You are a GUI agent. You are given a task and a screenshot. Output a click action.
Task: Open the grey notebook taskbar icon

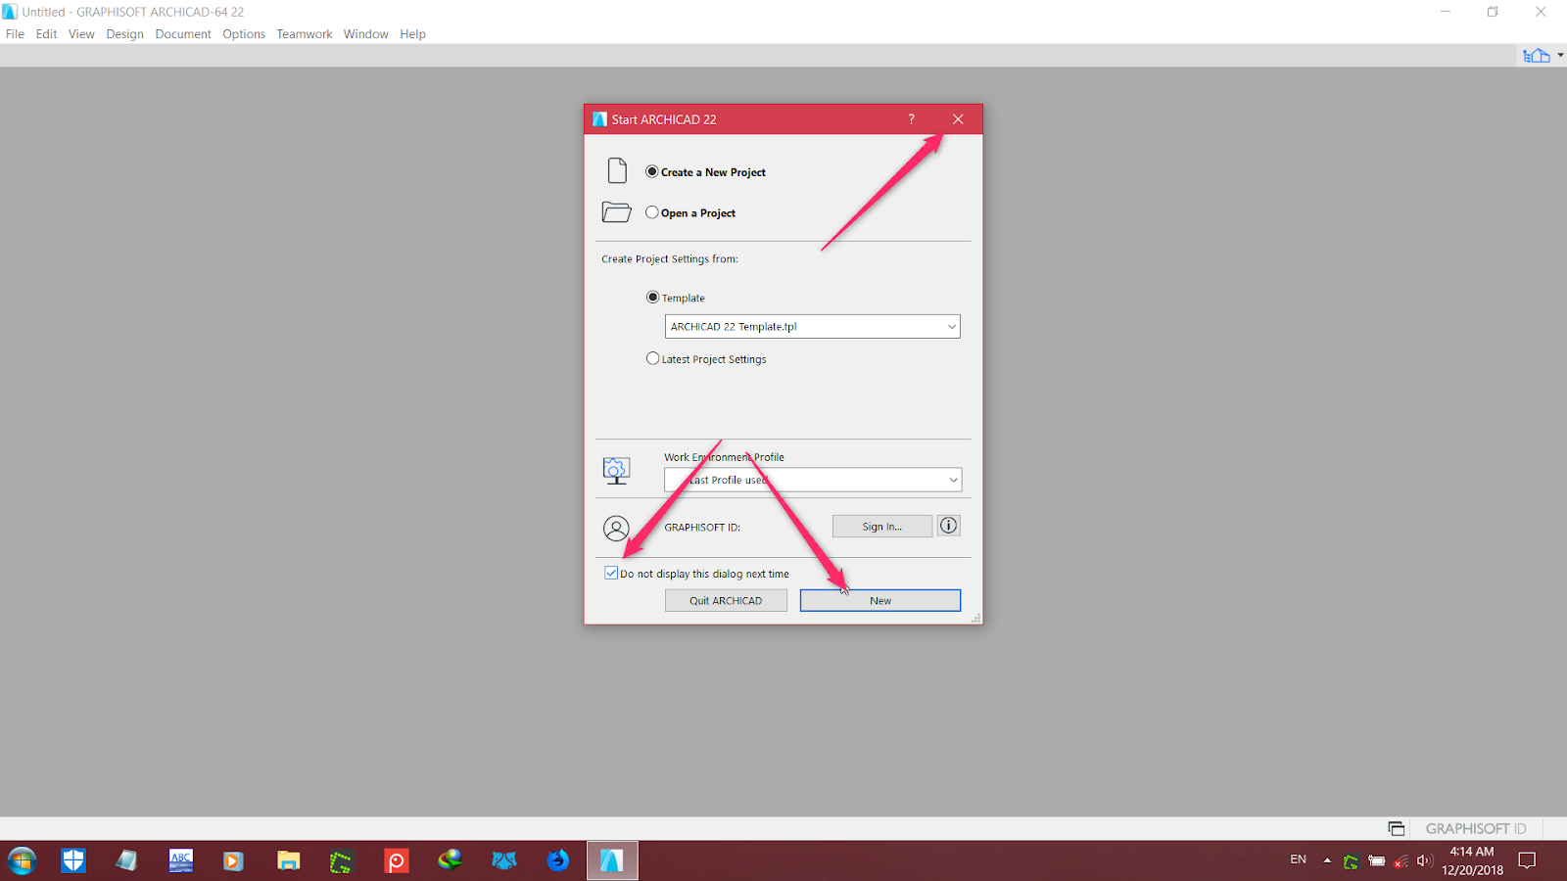[126, 860]
